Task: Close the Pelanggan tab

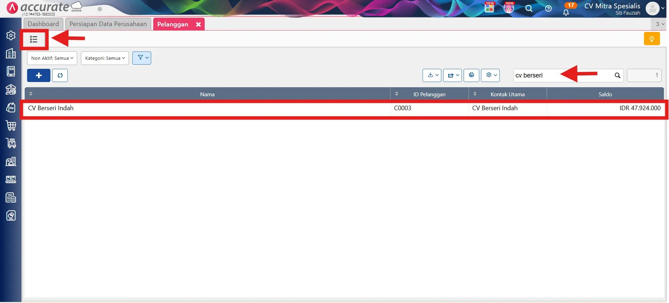Action: [x=198, y=24]
